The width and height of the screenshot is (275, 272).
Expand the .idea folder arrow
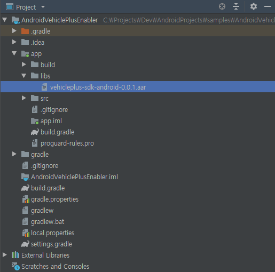(14, 42)
